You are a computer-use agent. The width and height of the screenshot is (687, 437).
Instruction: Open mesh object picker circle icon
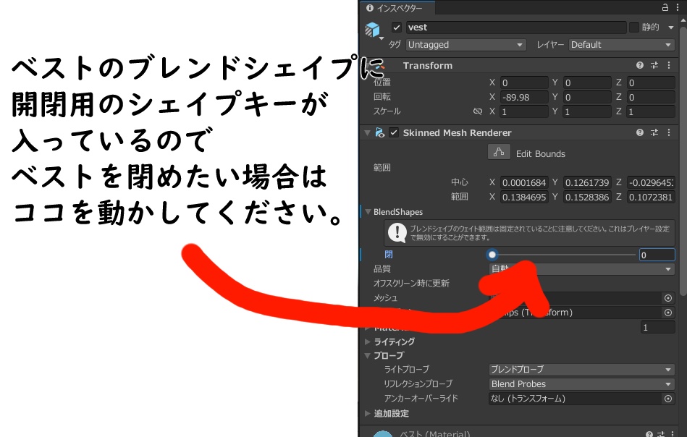[x=667, y=298]
